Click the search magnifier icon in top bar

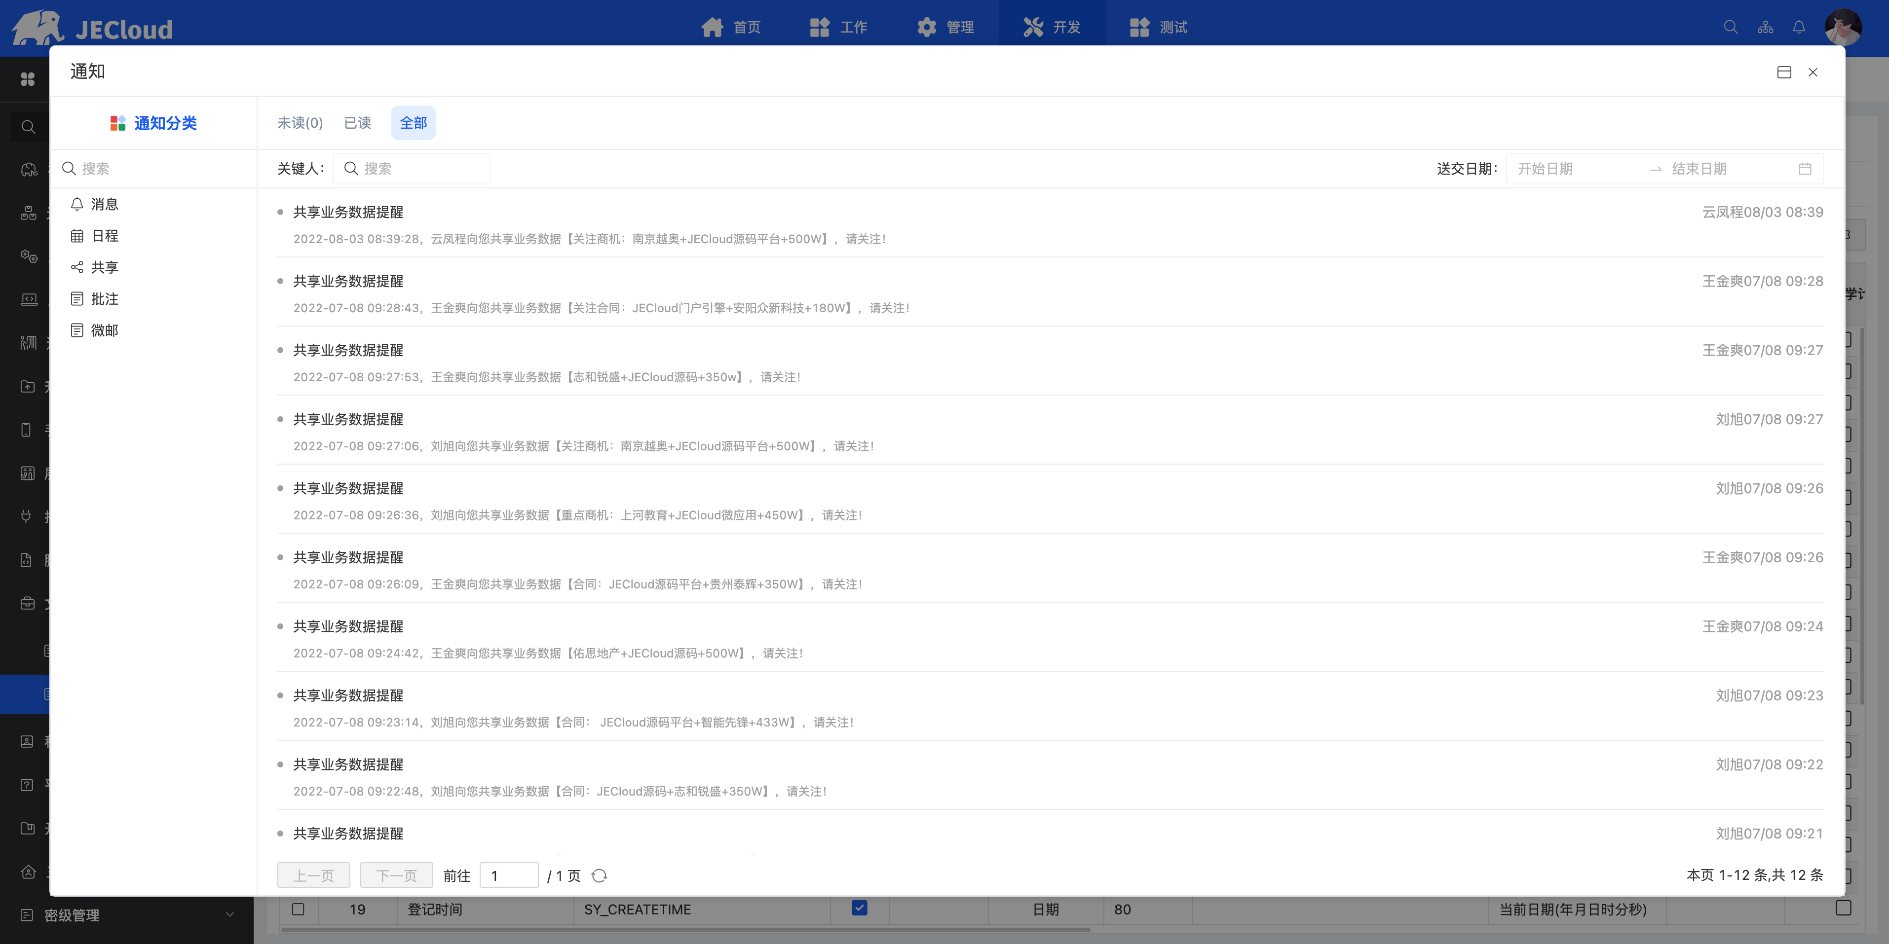[x=1731, y=27]
